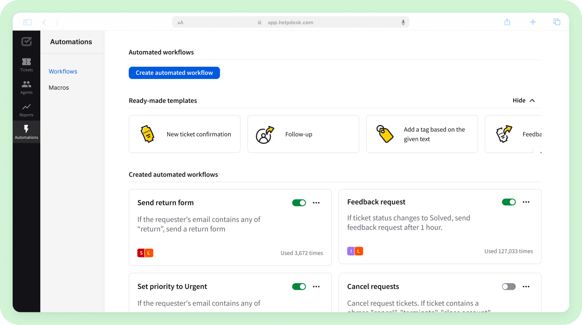Disable the Send return form workflow
The width and height of the screenshot is (582, 325).
299,202
